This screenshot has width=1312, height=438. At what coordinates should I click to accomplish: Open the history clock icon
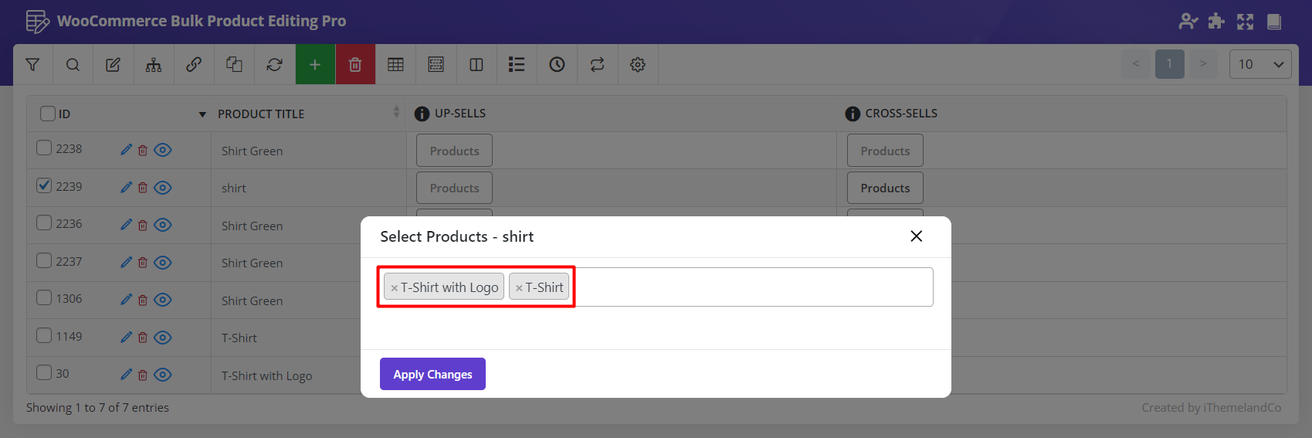[557, 65]
